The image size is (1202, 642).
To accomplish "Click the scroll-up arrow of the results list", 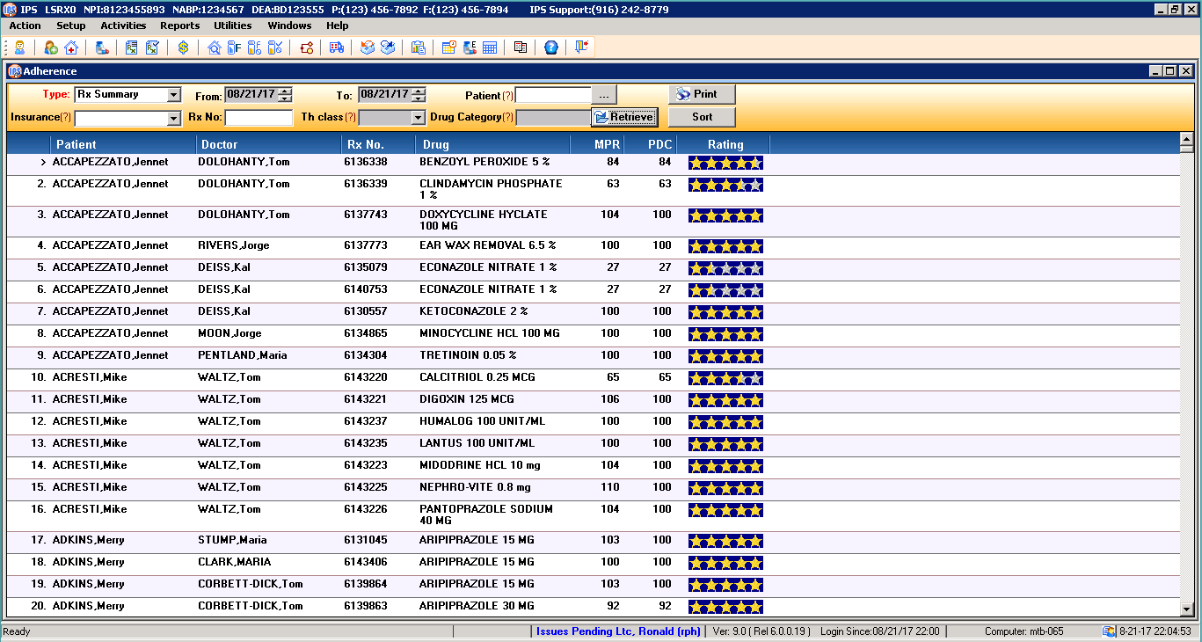I will 1186,139.
